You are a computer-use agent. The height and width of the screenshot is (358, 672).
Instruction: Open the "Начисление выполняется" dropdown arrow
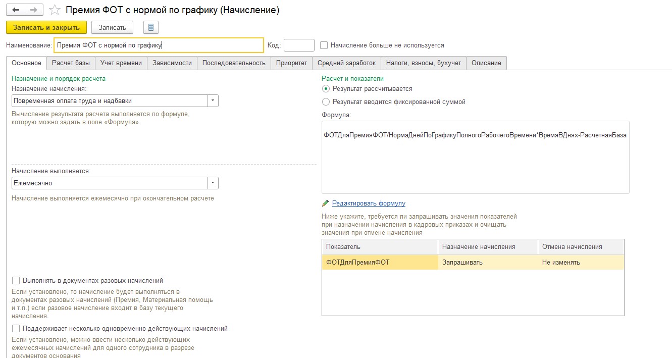click(213, 183)
